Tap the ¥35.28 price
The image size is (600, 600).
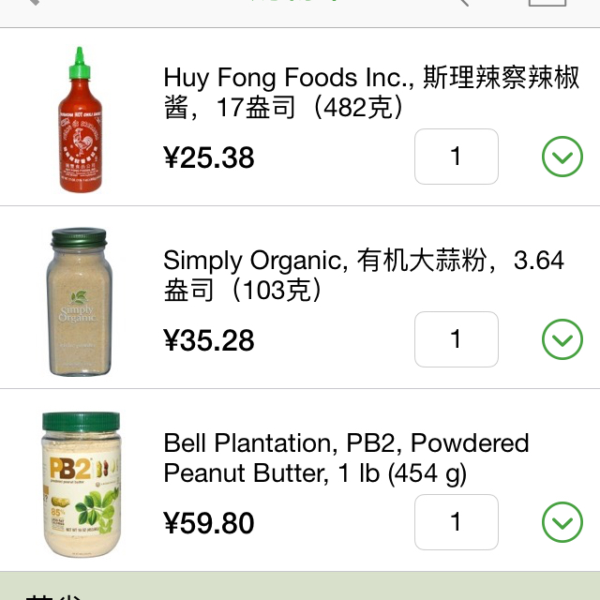(x=209, y=340)
